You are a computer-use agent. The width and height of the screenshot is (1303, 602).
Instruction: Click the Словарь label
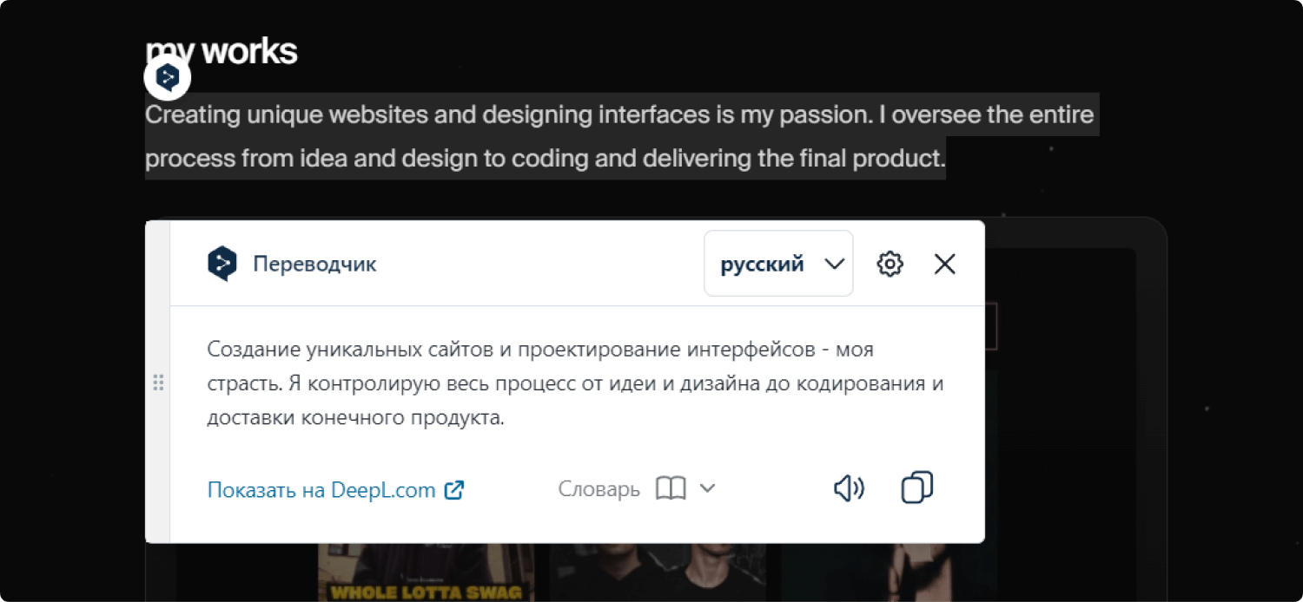599,487
